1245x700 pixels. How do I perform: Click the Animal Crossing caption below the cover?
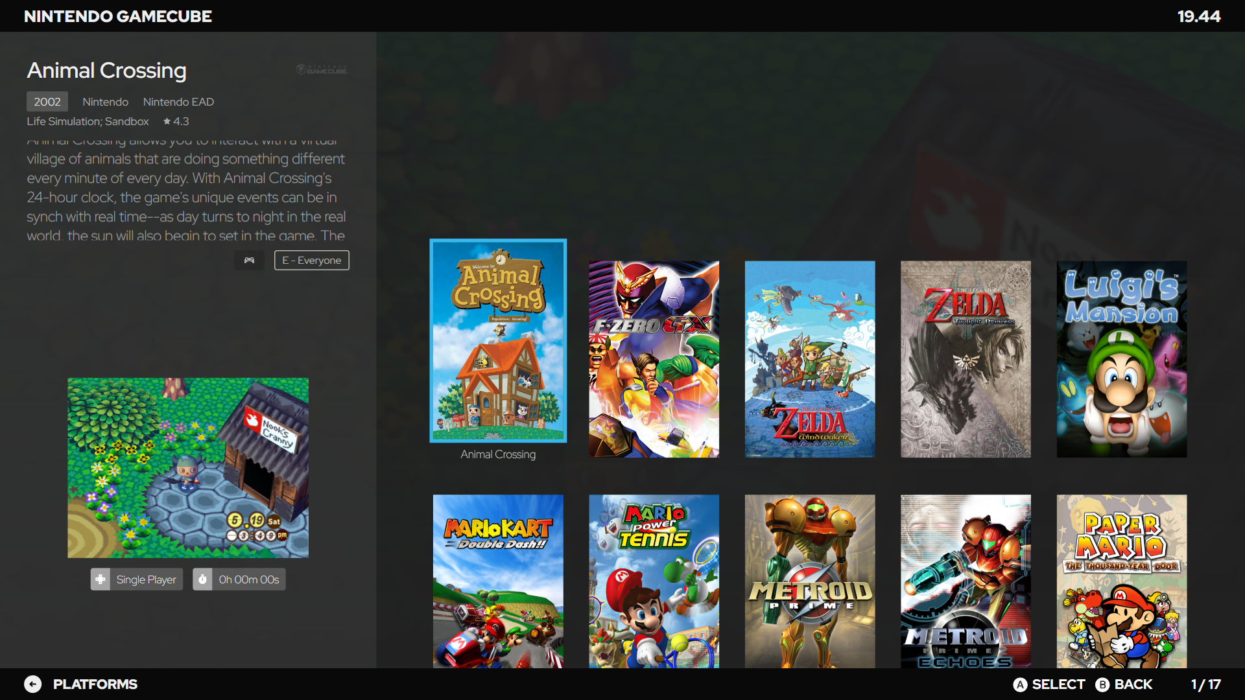pyautogui.click(x=498, y=454)
